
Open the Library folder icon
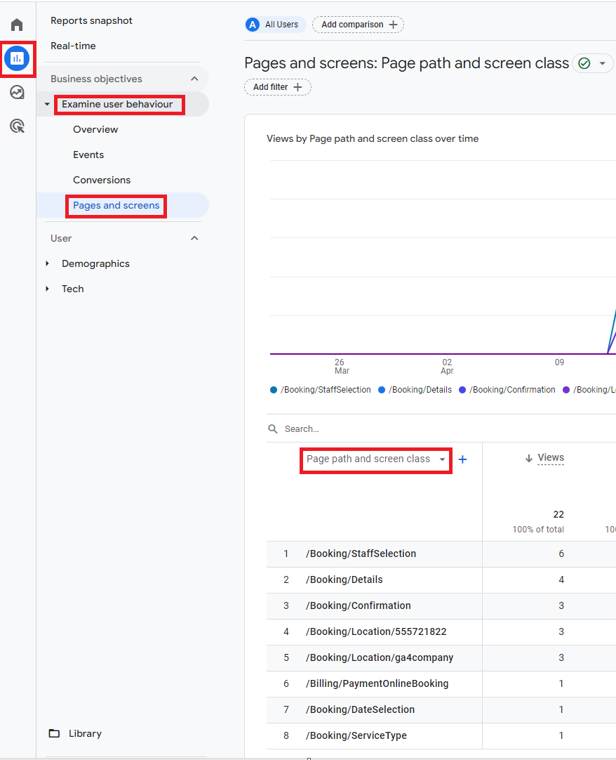tap(54, 733)
